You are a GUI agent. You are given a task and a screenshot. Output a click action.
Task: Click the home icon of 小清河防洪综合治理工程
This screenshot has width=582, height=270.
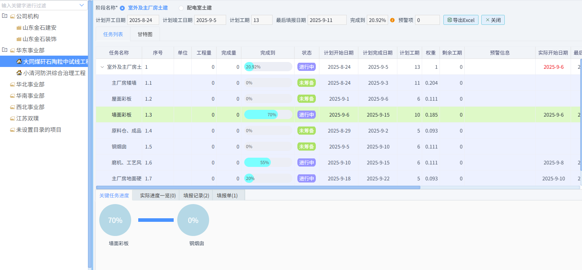click(19, 73)
